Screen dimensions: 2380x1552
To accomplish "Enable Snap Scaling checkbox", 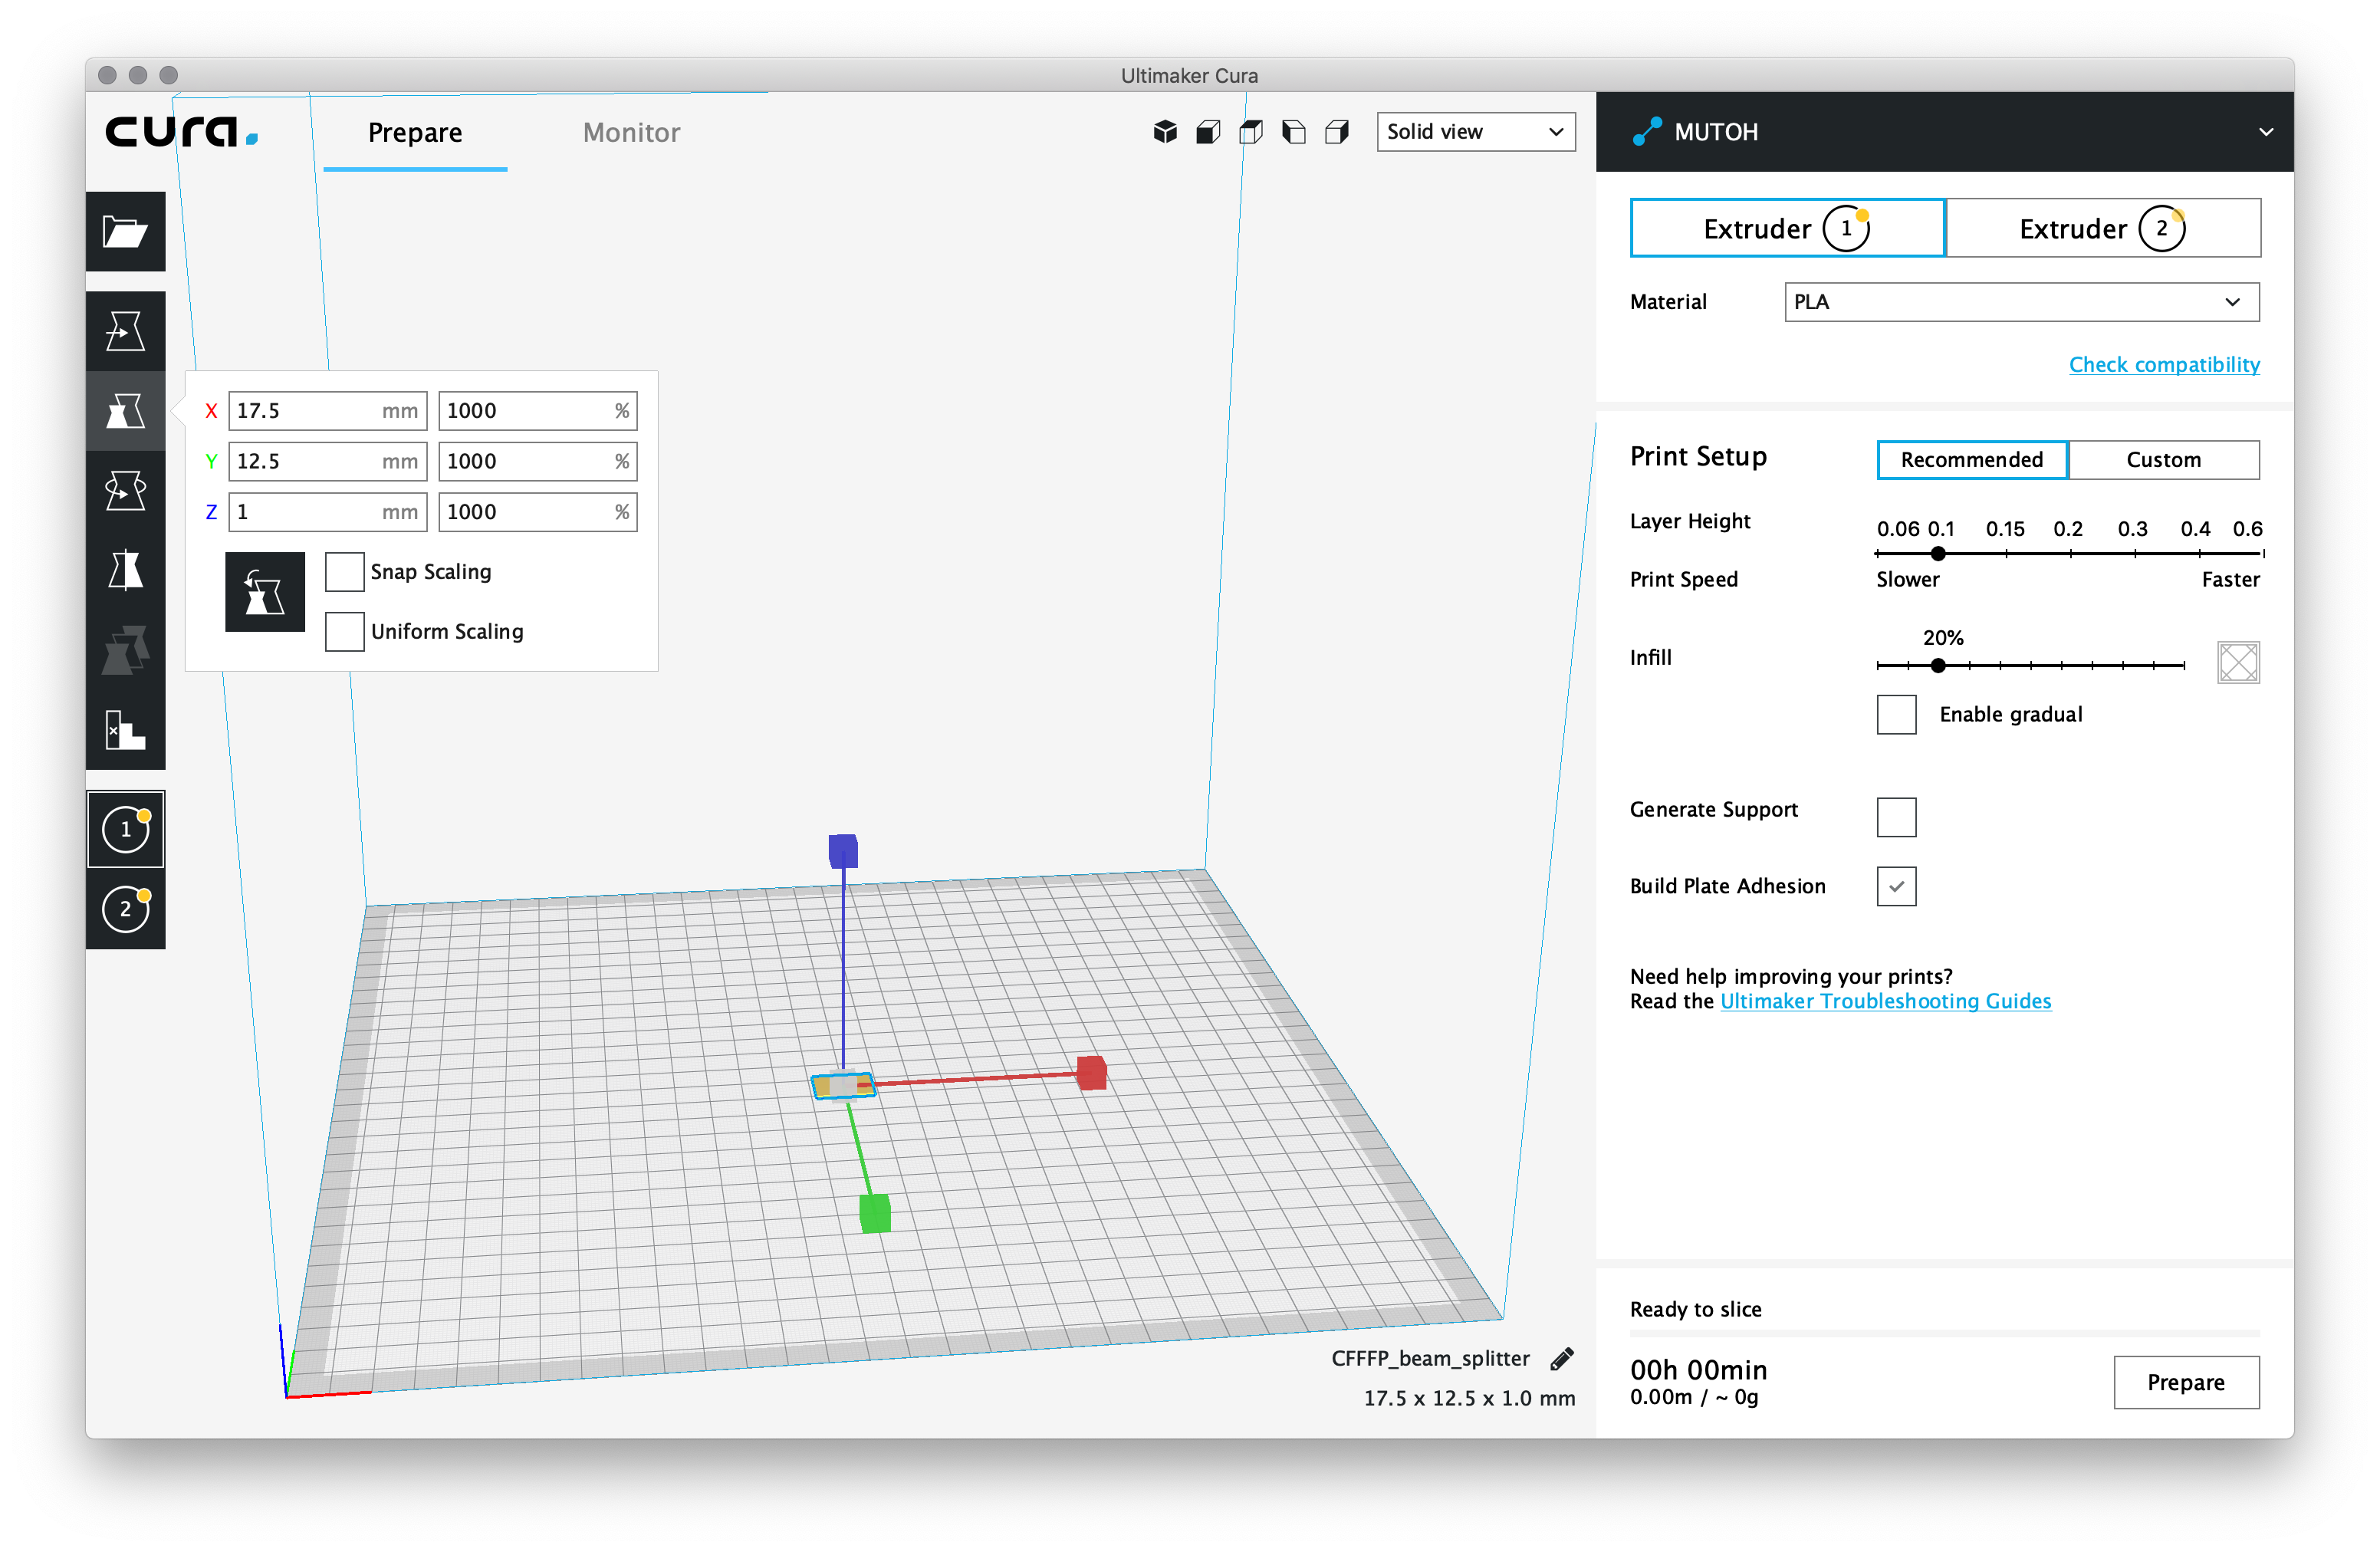I will pyautogui.click(x=344, y=572).
